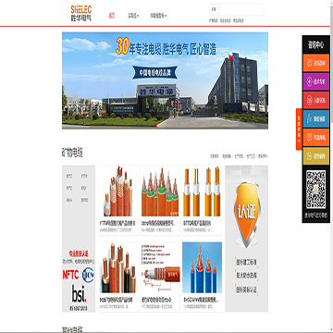333x333 pixels.
Task: Open the blue cable product thumbnail
Action: 202,267
